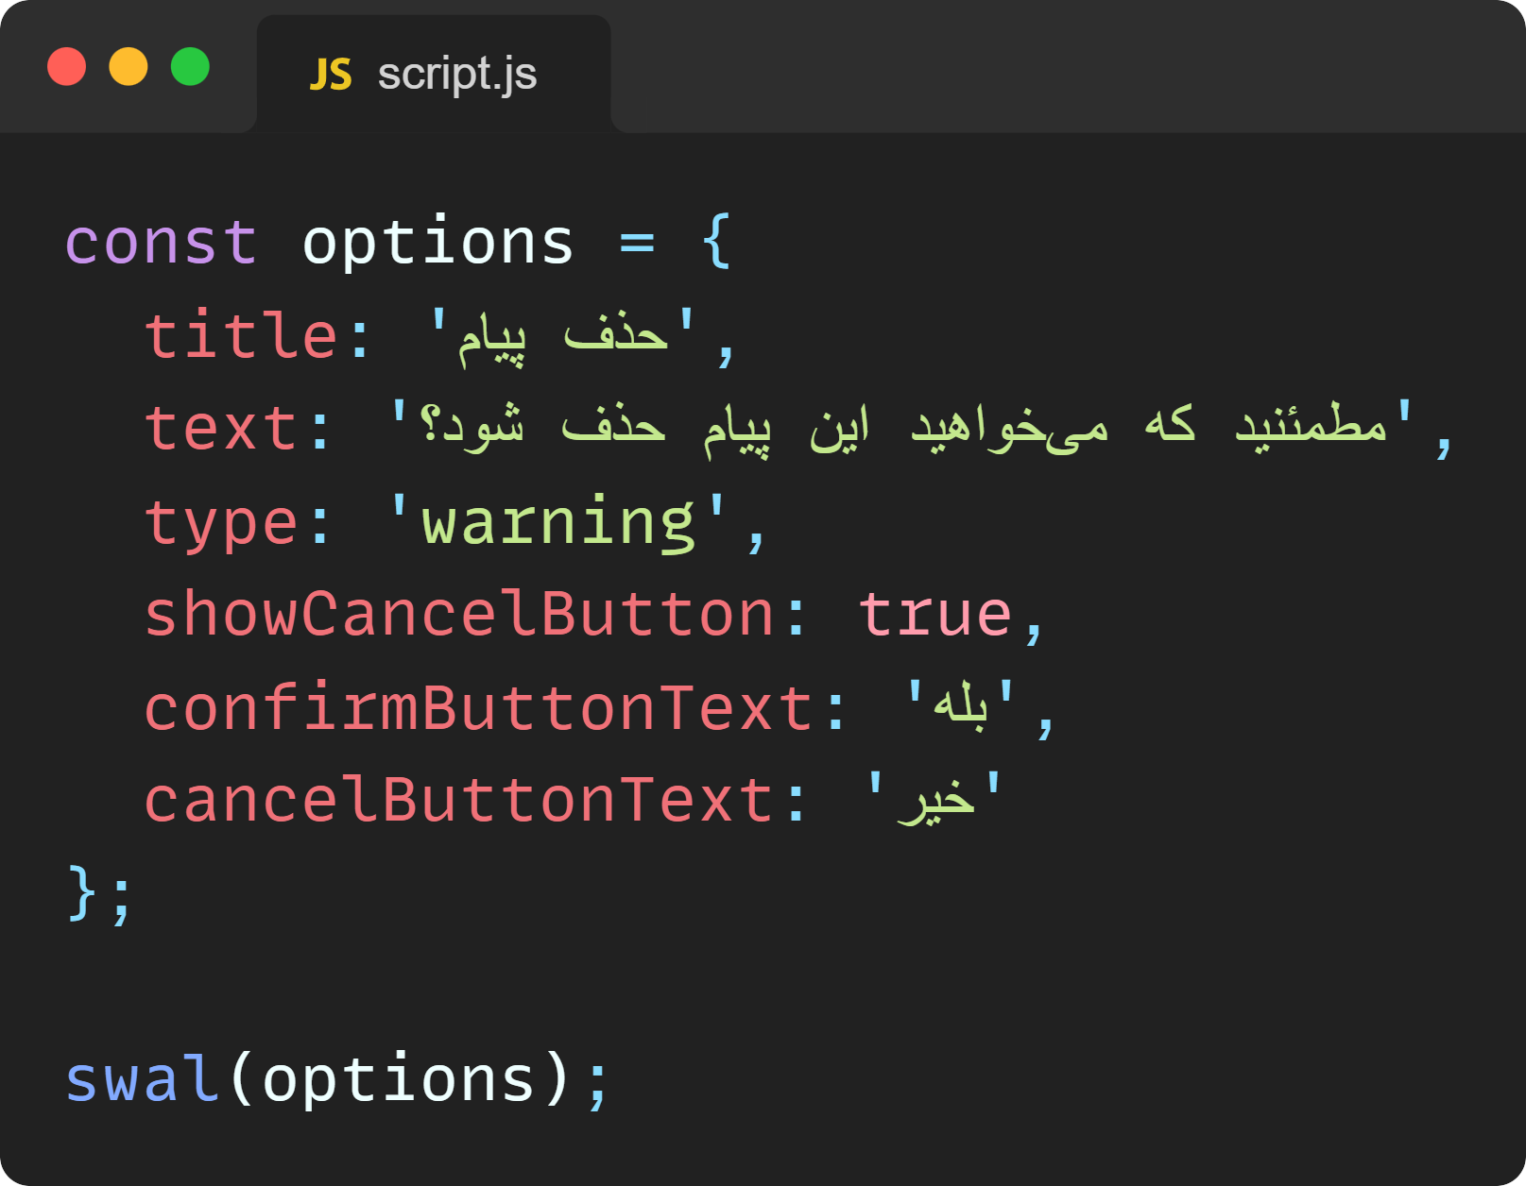Click the closing brace with semicolon
The height and width of the screenshot is (1186, 1526).
pos(99,894)
